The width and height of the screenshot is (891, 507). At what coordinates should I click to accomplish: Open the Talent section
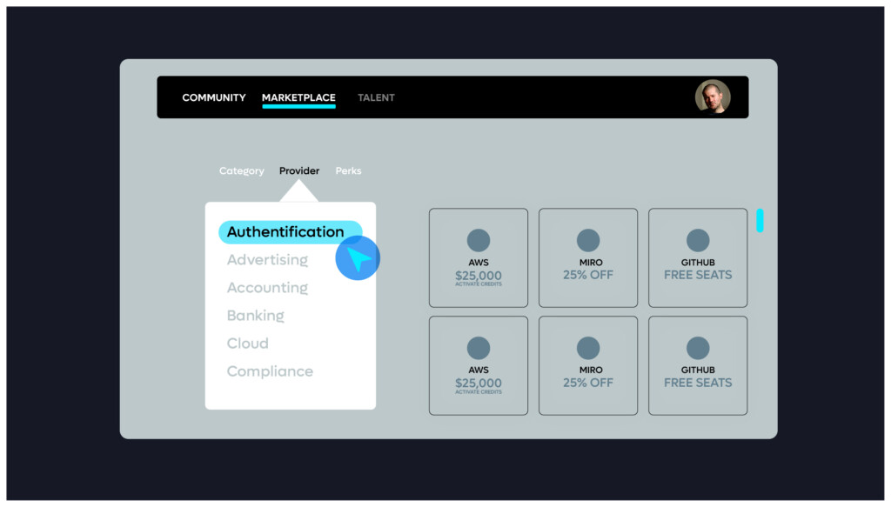click(376, 97)
